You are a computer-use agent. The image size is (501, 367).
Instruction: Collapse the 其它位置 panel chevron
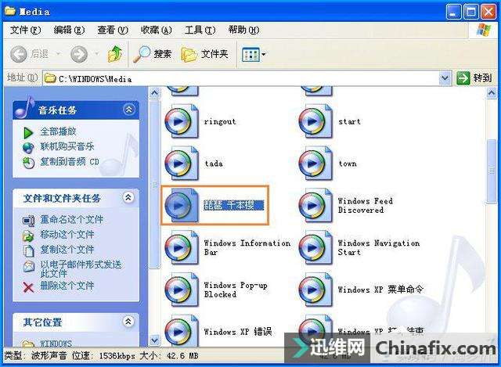[128, 322]
